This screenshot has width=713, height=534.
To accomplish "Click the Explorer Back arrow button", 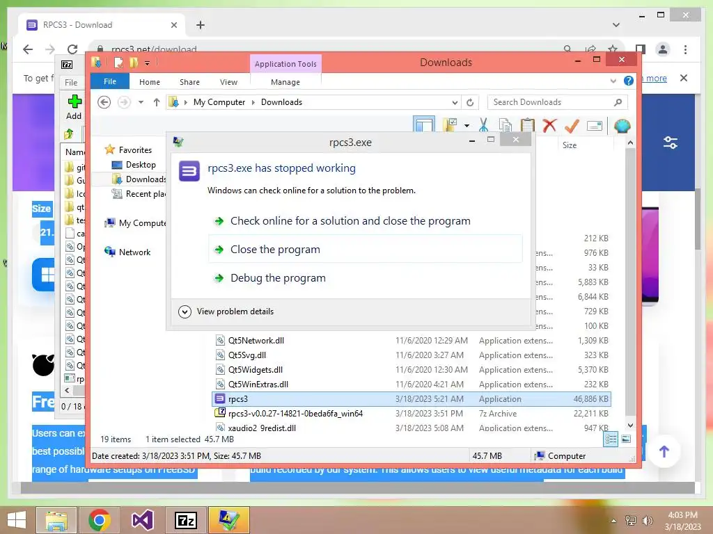I will [104, 102].
